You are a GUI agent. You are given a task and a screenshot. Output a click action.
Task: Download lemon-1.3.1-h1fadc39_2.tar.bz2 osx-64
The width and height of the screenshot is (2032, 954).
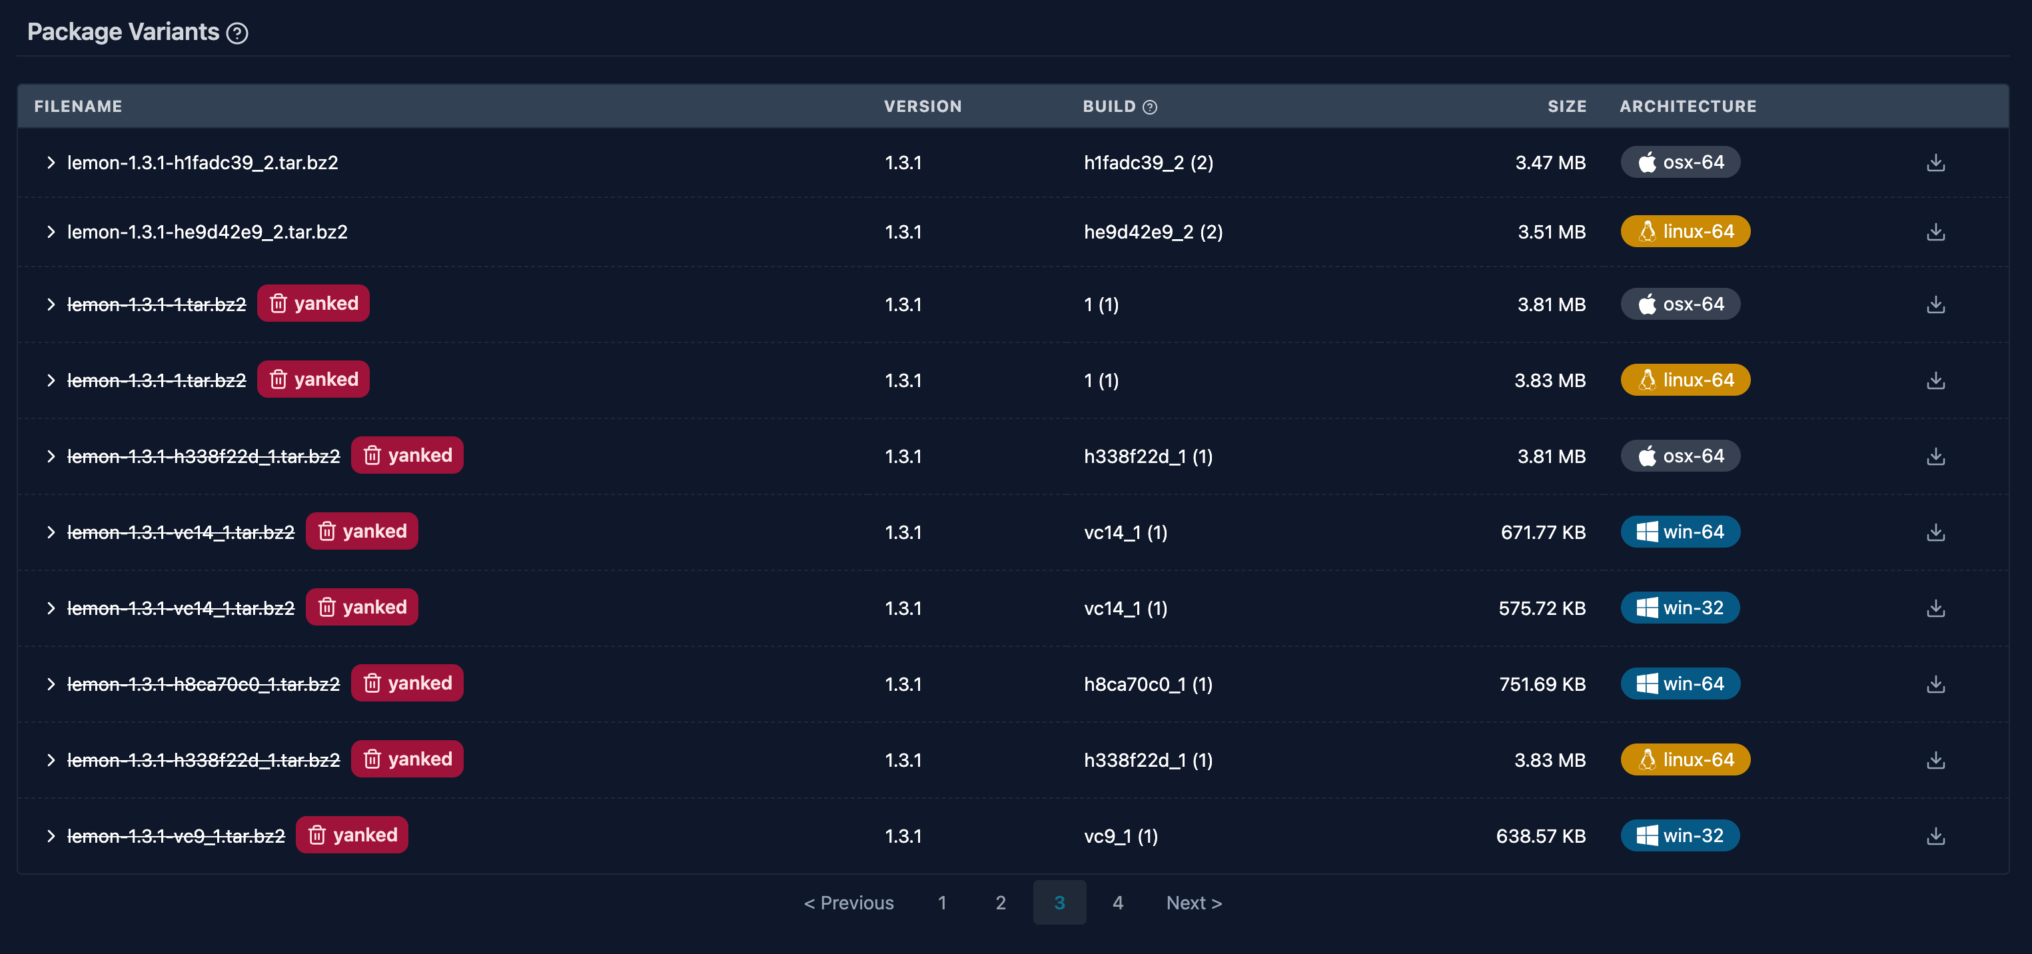point(1936,162)
